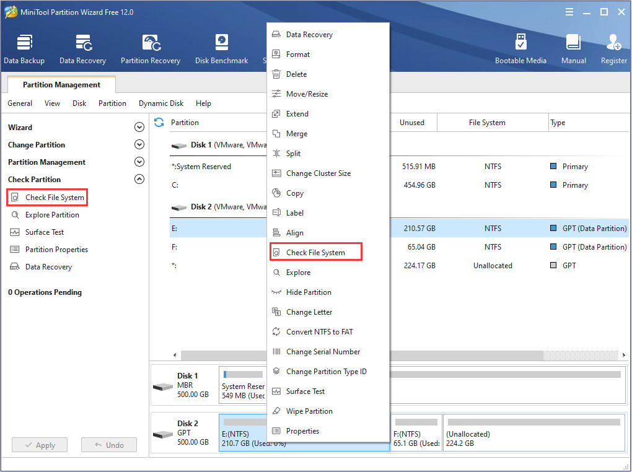This screenshot has width=632, height=472.
Task: Select the Partition Management tab
Action: (62, 85)
